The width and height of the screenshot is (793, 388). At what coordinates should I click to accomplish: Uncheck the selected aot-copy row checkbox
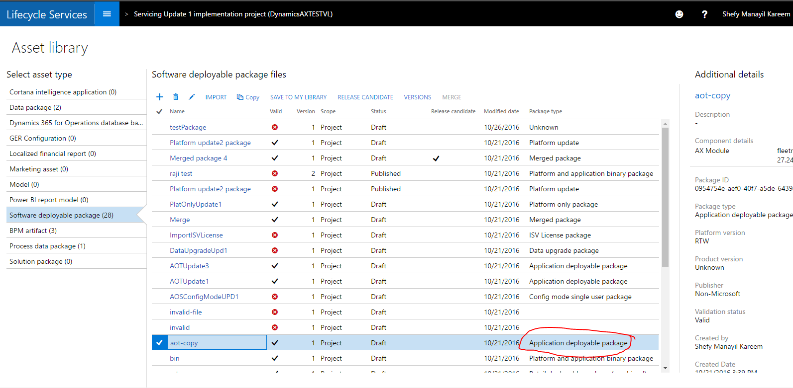coord(159,343)
